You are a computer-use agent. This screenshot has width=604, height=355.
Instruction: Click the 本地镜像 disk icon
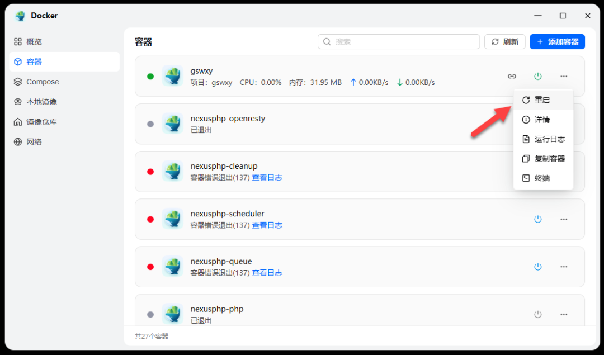(x=18, y=102)
